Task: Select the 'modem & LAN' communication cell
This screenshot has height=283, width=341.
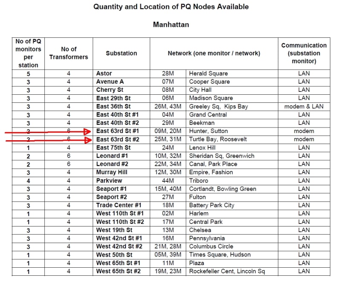Action: coord(304,107)
